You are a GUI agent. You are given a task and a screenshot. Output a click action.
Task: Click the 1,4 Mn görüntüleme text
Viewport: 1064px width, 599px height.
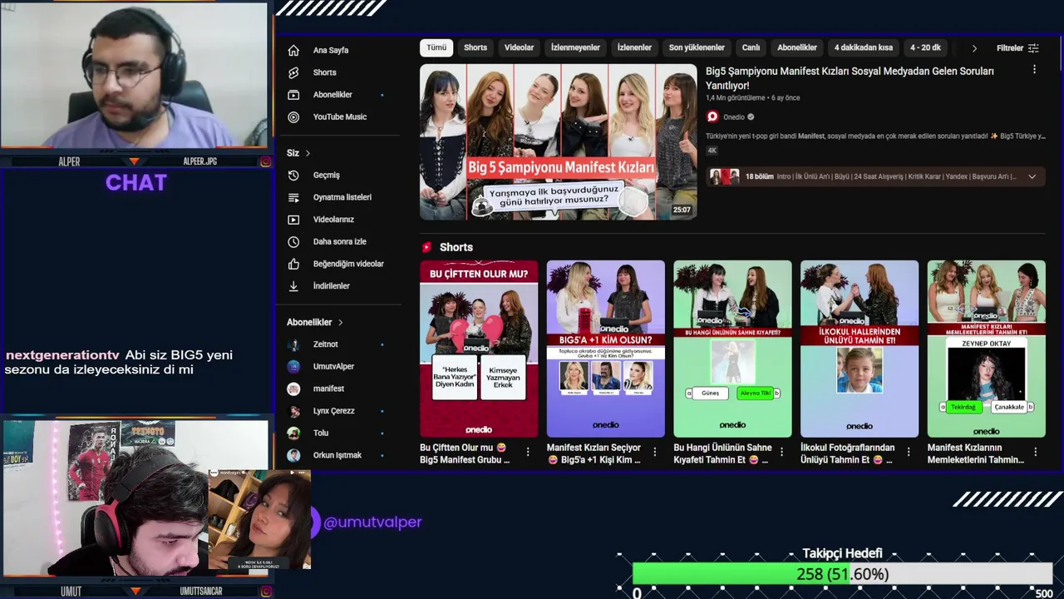[736, 98]
